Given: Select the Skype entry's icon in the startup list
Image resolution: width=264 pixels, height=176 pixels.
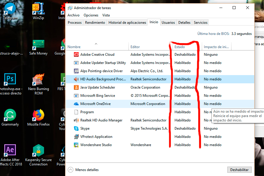Looking at the screenshot, I should pos(76,128).
